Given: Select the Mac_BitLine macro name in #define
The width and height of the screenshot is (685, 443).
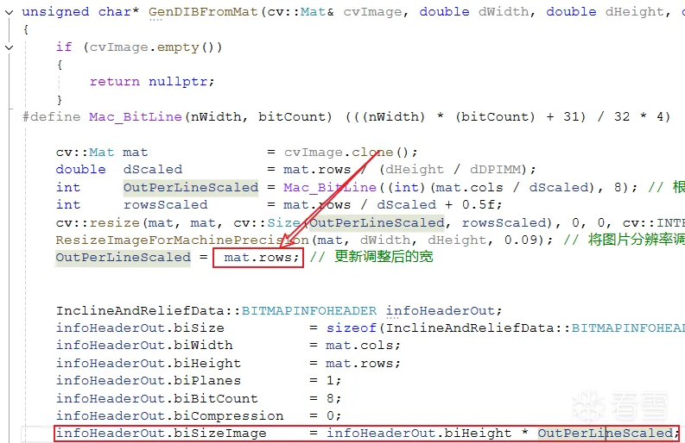Looking at the screenshot, I should pos(136,117).
